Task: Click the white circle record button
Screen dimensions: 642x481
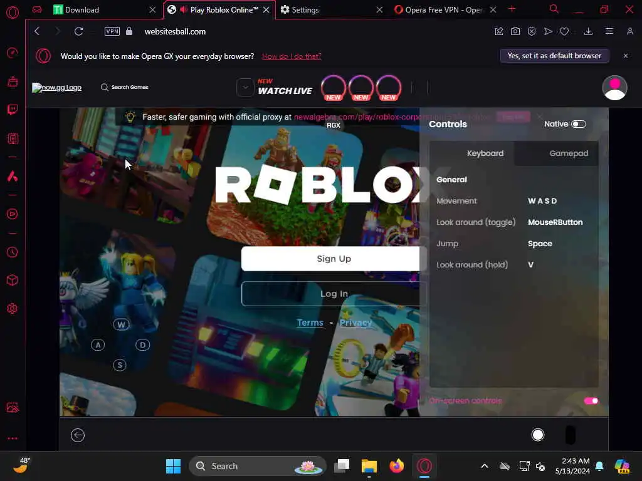Action: (537, 435)
